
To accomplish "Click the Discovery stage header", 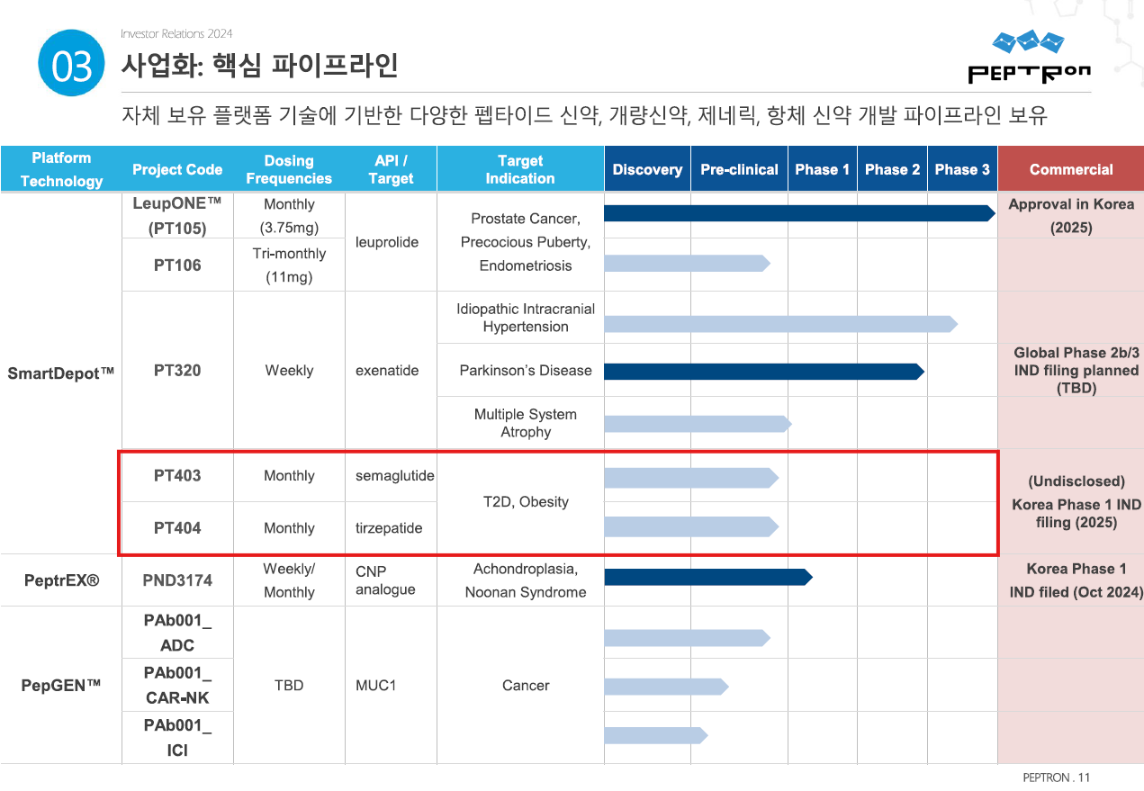I will (x=647, y=169).
